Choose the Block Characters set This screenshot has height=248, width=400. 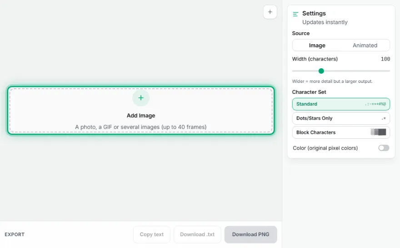(x=341, y=132)
